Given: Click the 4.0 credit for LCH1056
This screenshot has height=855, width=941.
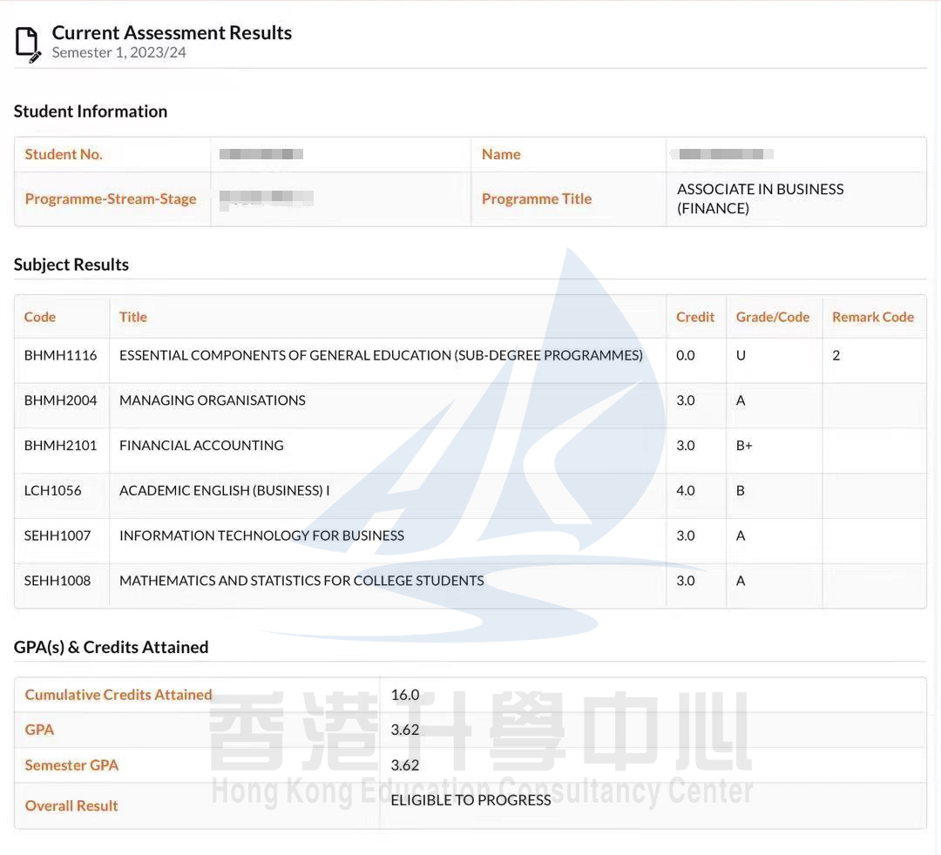Looking at the screenshot, I should (686, 490).
